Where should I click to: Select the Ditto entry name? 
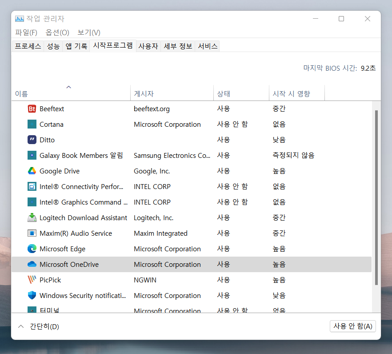[x=47, y=140]
